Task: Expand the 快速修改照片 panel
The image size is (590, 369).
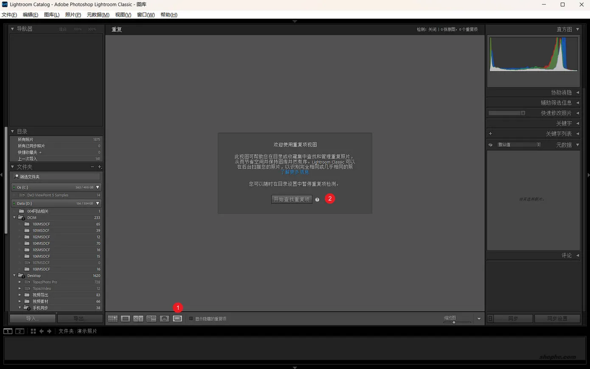Action: click(x=578, y=113)
